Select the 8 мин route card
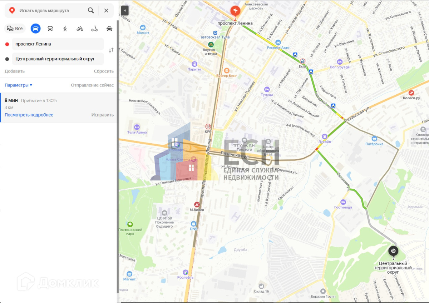The height and width of the screenshot is (303, 429). [x=59, y=108]
